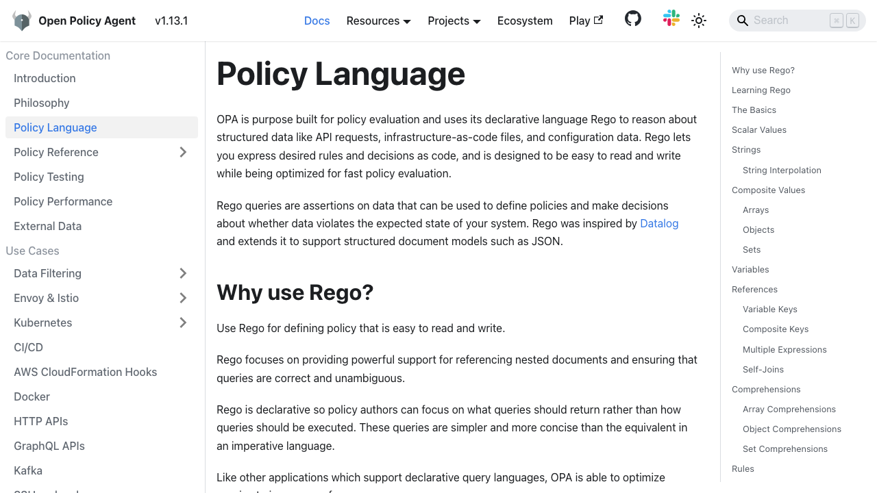The height and width of the screenshot is (493, 877).
Task: Jump to Scalar Values in contents
Action: click(x=759, y=129)
